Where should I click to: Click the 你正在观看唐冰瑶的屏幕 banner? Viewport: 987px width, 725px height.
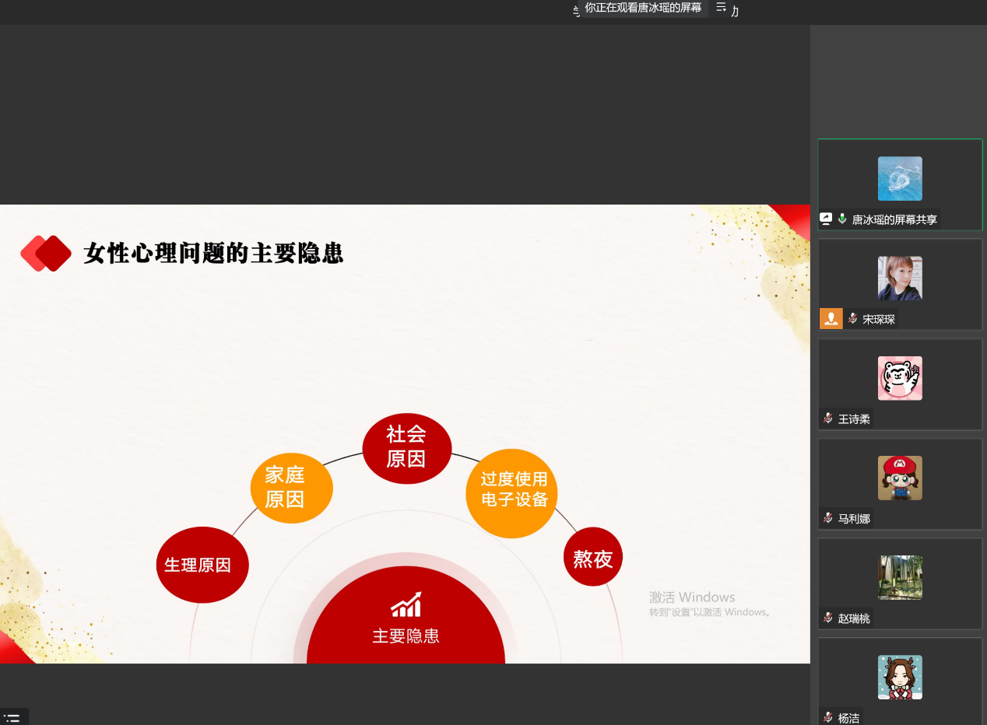[643, 8]
